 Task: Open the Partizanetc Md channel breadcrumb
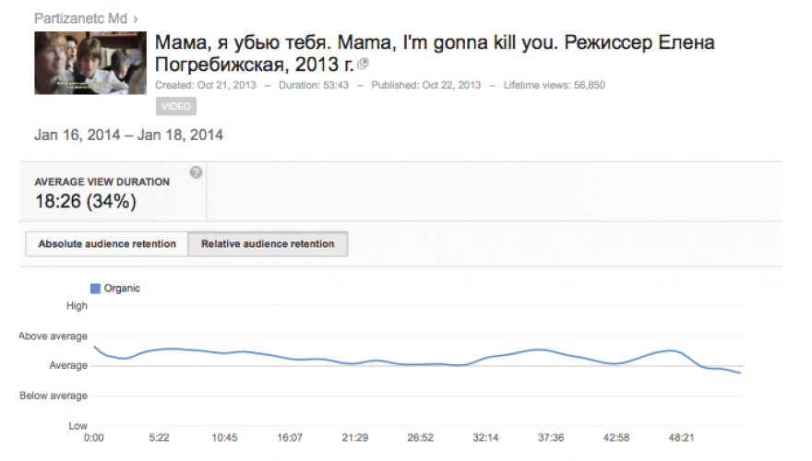pyautogui.click(x=80, y=18)
